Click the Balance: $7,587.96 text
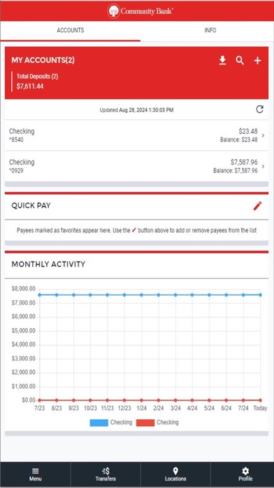 coord(236,171)
